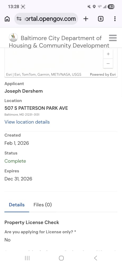Click Baltimore City Department of Housing title
This screenshot has width=122, height=265.
59,42
